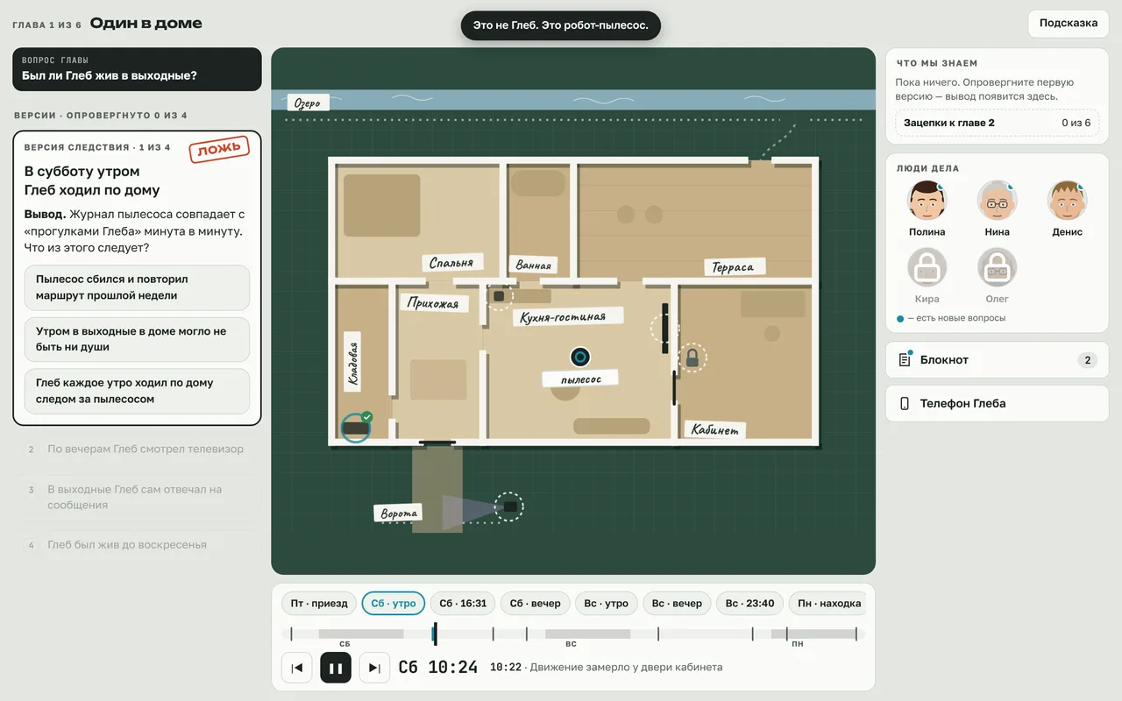Select the Пт · приезд timeline chip
The height and width of the screenshot is (701, 1122).
(x=319, y=604)
